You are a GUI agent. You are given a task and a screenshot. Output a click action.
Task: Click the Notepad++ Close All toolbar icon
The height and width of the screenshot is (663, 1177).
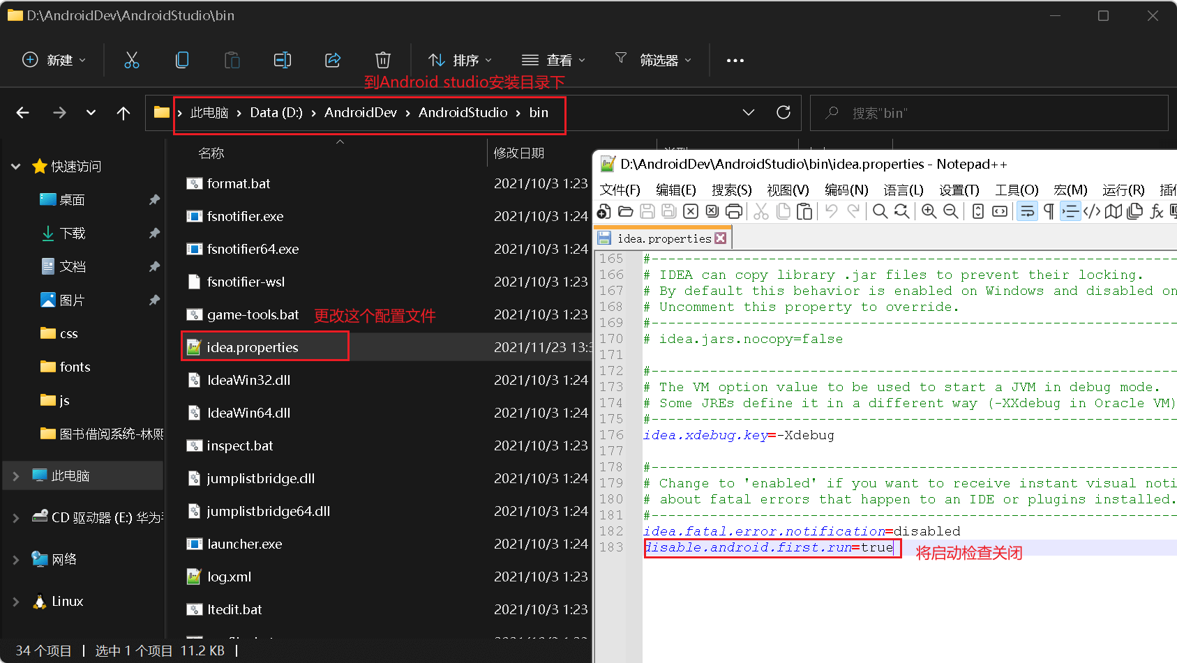712,211
